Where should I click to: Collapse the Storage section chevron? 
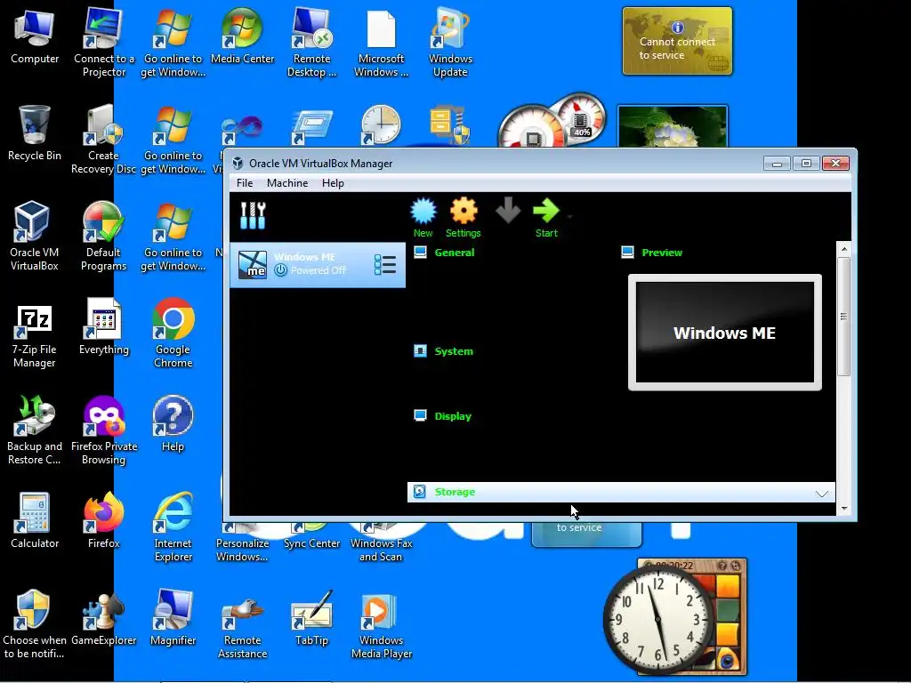[821, 493]
